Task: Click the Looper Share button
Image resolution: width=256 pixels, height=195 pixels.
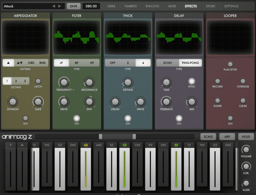Action: (x=217, y=101)
